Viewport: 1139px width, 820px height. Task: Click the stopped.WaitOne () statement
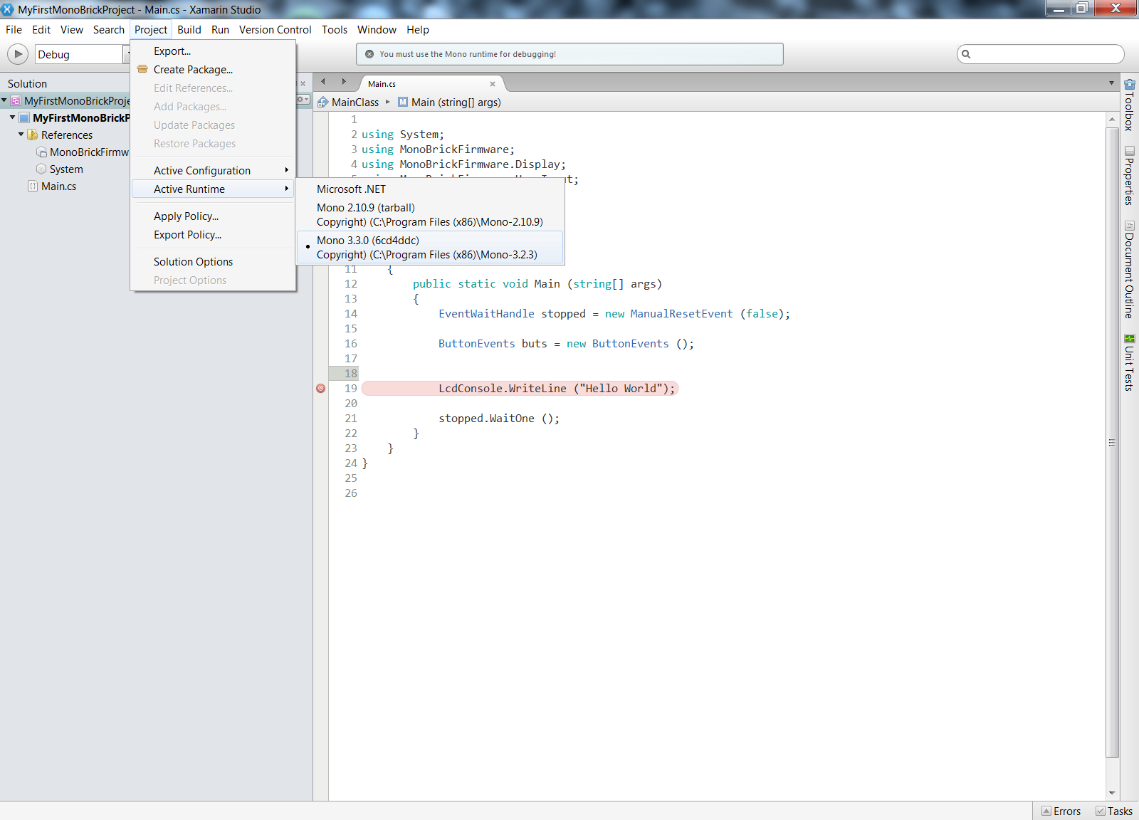(499, 419)
